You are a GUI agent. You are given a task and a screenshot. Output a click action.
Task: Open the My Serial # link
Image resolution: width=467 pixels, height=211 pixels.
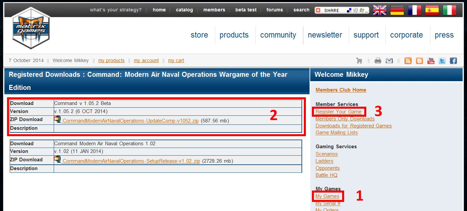point(328,203)
